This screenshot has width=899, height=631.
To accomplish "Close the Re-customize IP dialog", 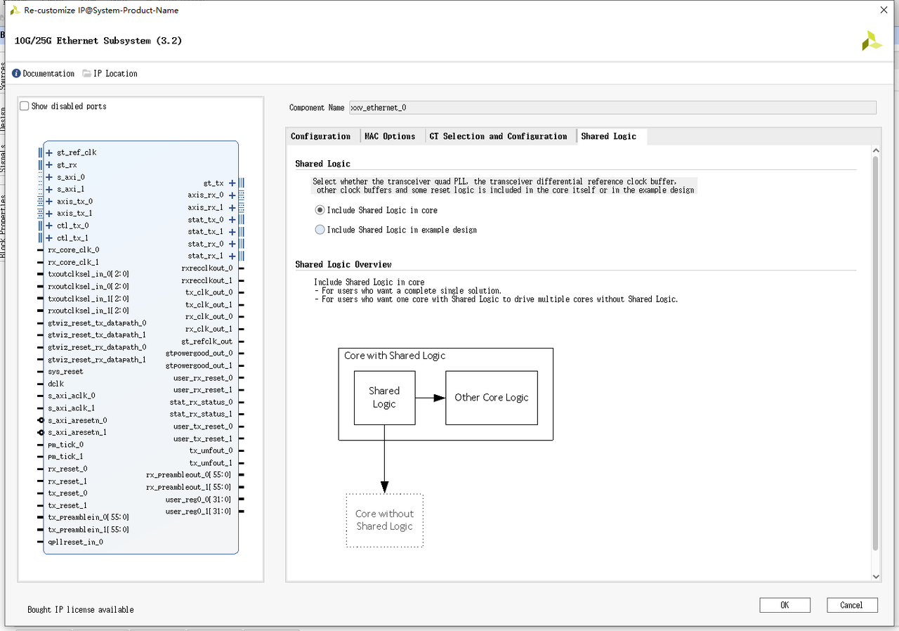I will [884, 10].
